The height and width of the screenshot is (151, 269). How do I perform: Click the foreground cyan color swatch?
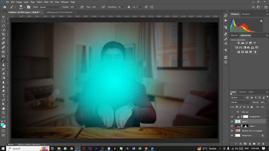click(2, 125)
